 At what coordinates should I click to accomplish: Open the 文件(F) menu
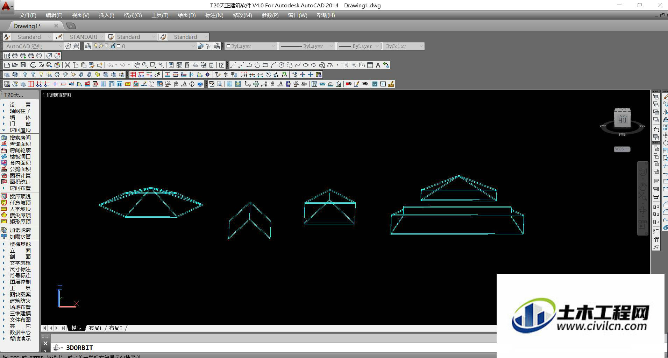pyautogui.click(x=28, y=15)
